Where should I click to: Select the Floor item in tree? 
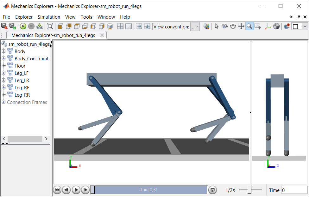point(20,66)
